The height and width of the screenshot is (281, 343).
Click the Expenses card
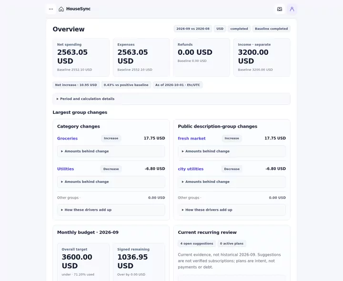click(141, 58)
